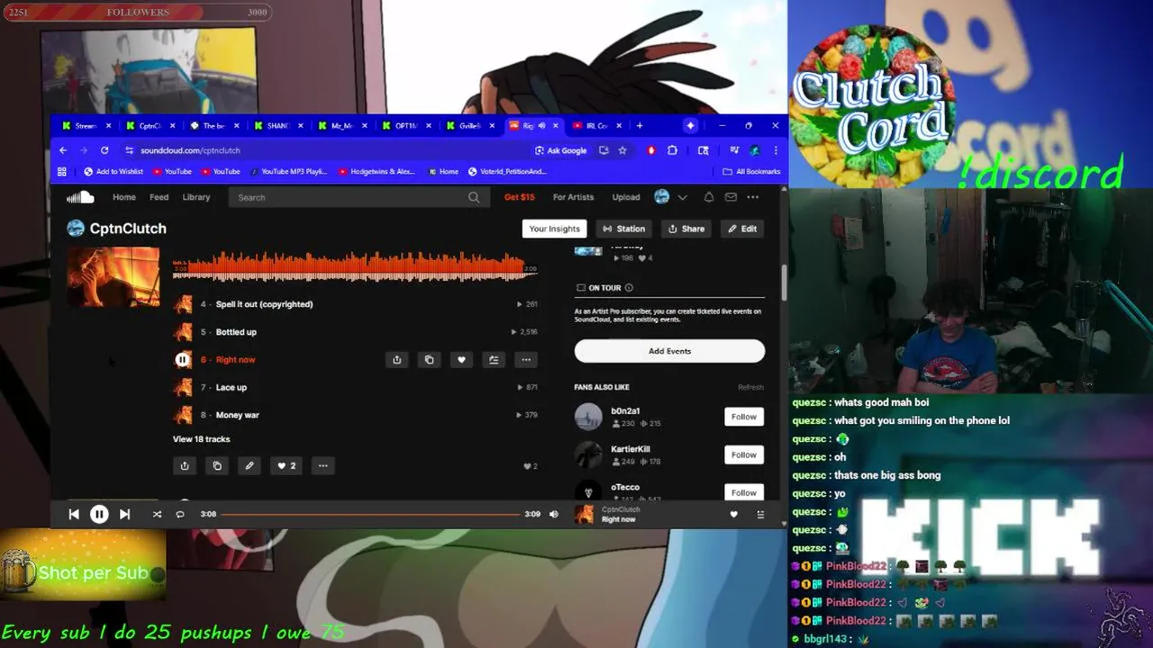
Task: Refresh the Fans Also Like list
Action: click(x=750, y=387)
